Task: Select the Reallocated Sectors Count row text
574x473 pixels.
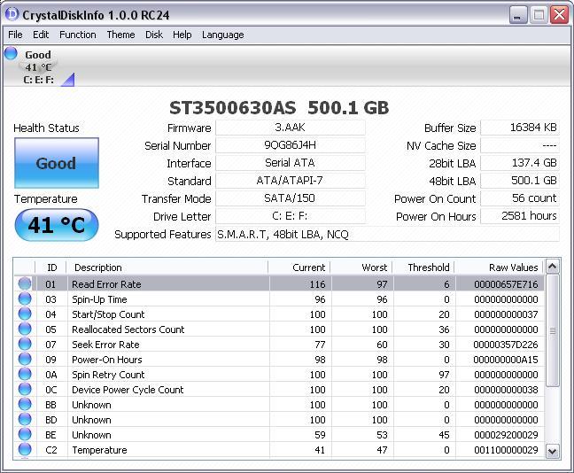Action: click(128, 330)
